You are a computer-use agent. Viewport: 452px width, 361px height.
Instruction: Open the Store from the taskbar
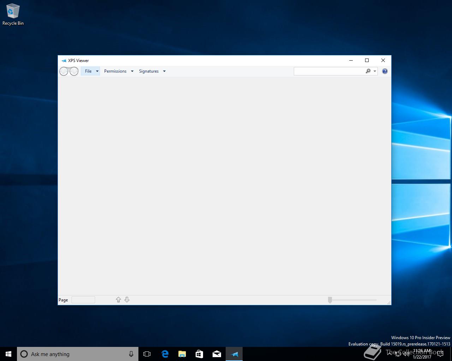(199, 354)
